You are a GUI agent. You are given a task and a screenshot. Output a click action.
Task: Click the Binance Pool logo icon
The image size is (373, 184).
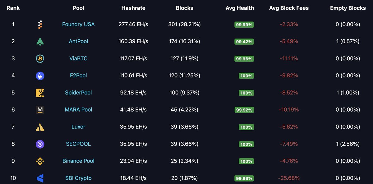pyautogui.click(x=40, y=161)
